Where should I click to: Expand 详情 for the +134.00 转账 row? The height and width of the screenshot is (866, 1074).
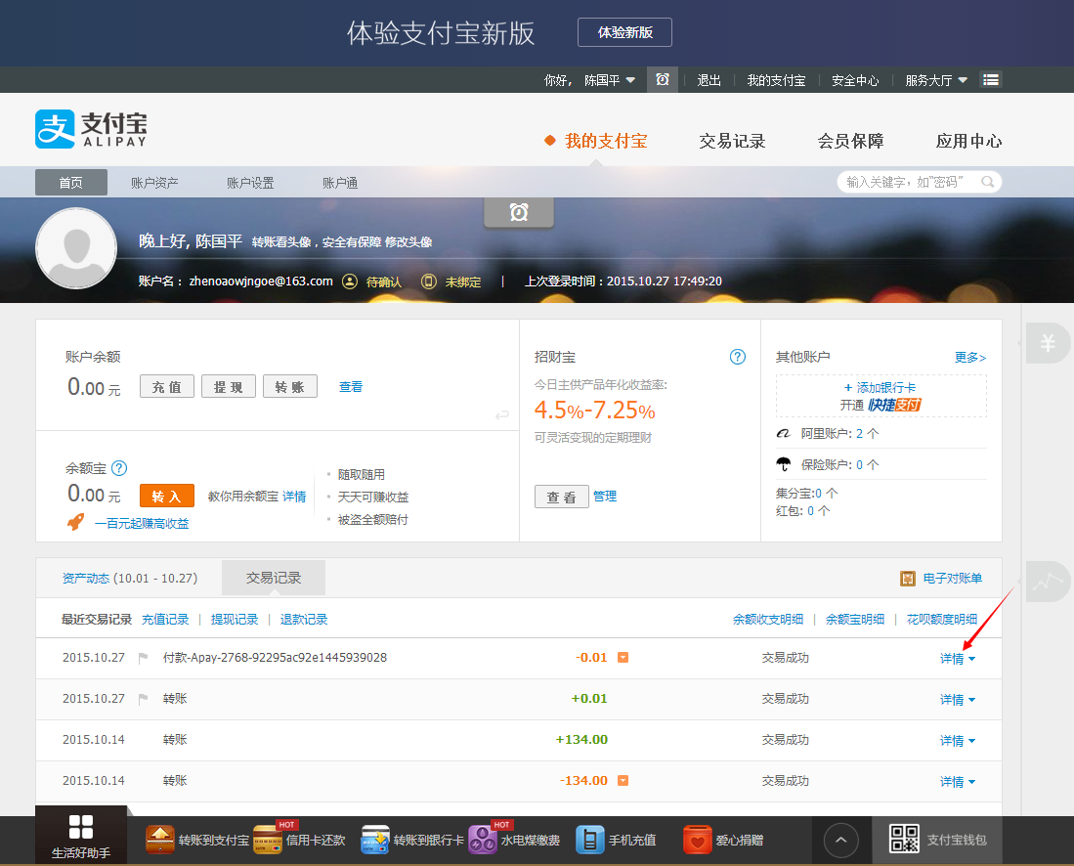tap(958, 741)
